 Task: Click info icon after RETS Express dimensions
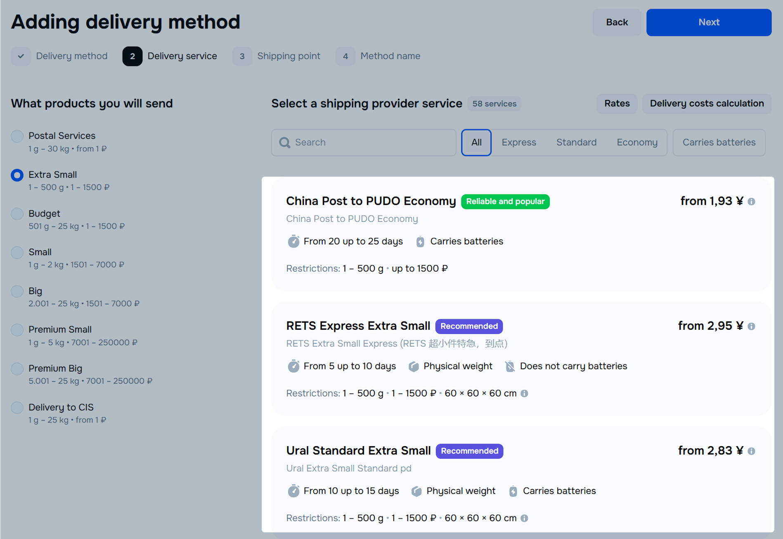coord(524,393)
